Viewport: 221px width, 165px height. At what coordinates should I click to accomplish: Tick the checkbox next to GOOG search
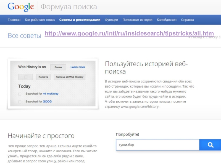(x=20, y=102)
